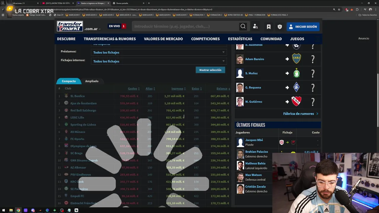Open a new browser tab with plus
This screenshot has height=213, width=379.
[x=149, y=3]
